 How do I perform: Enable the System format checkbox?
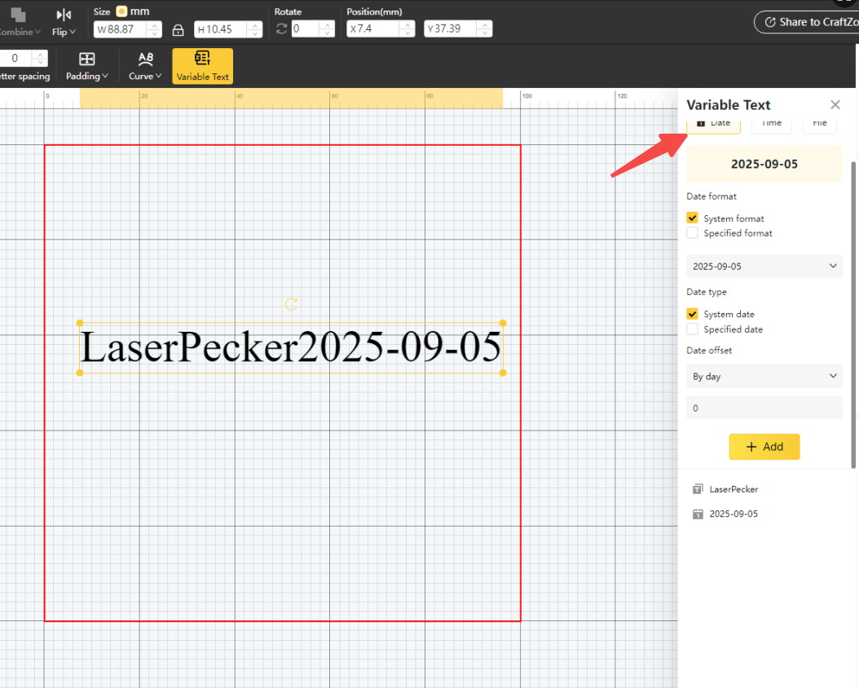693,218
